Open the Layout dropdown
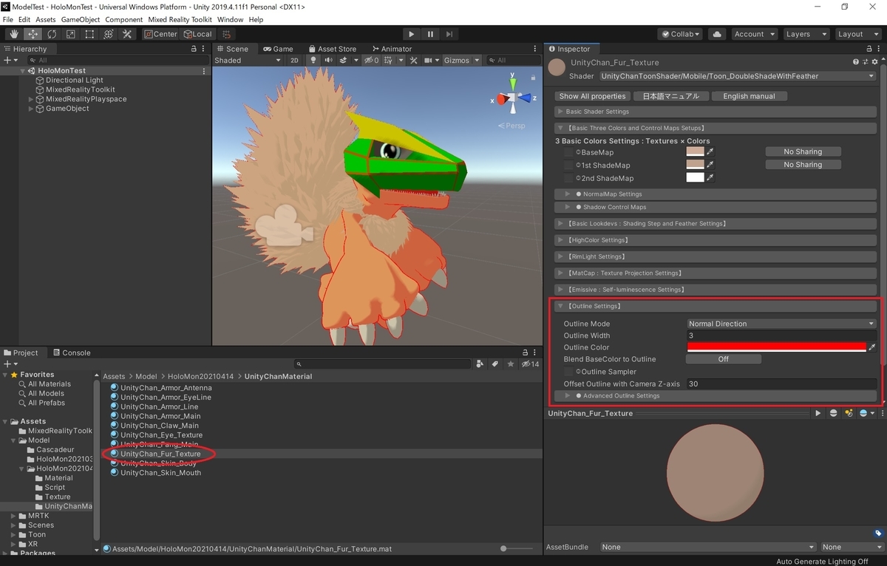 point(858,34)
